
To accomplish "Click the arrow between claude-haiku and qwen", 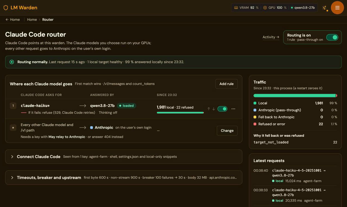I will tap(83, 106).
